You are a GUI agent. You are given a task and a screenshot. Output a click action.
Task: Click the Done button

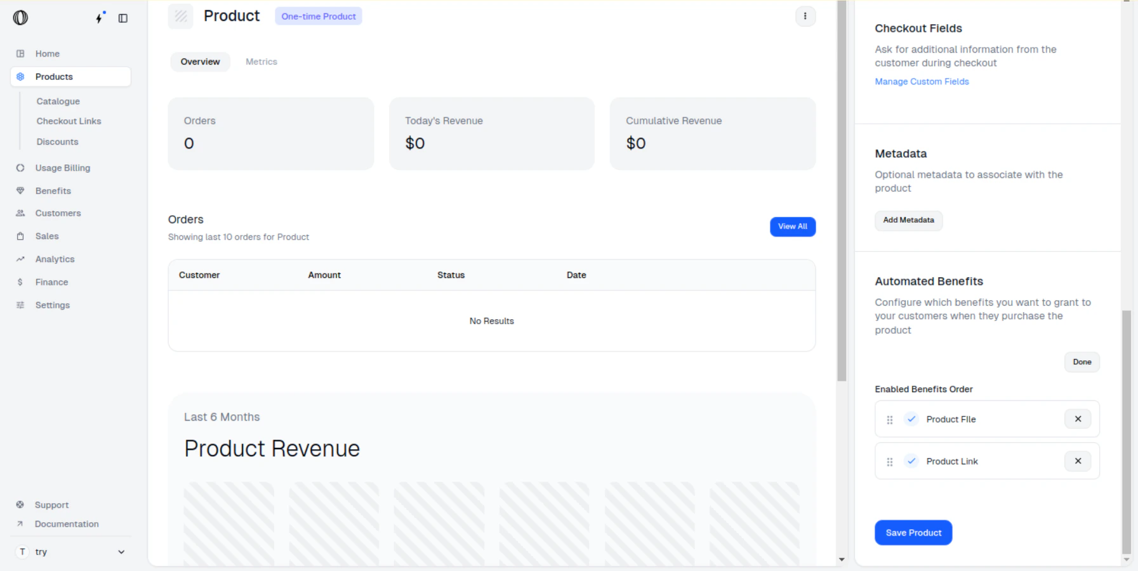click(1082, 362)
